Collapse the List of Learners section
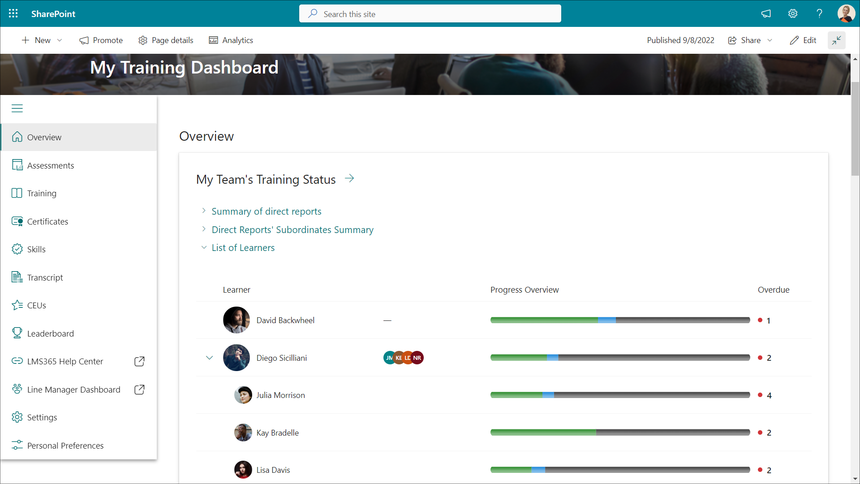The width and height of the screenshot is (860, 484). pyautogui.click(x=243, y=247)
